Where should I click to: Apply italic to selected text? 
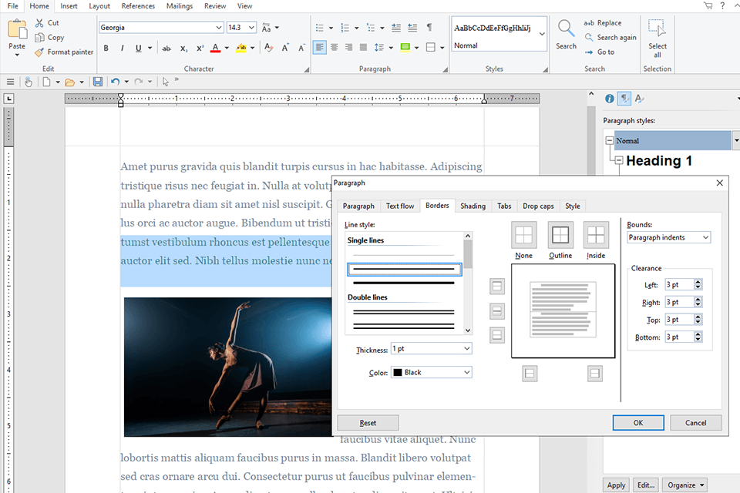point(122,47)
